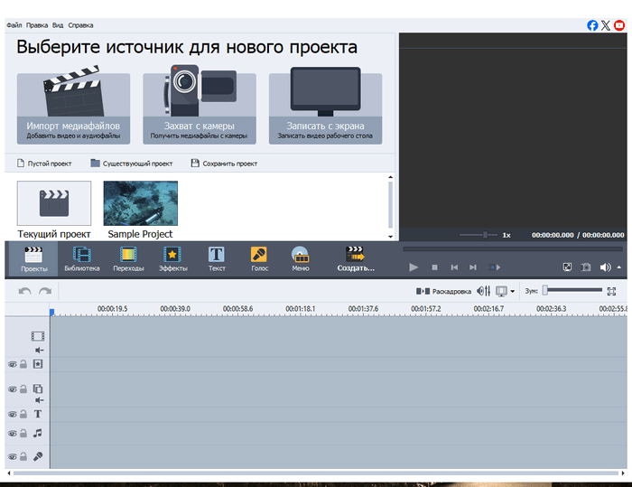Expand the timeline display options dropdown

[x=513, y=291]
